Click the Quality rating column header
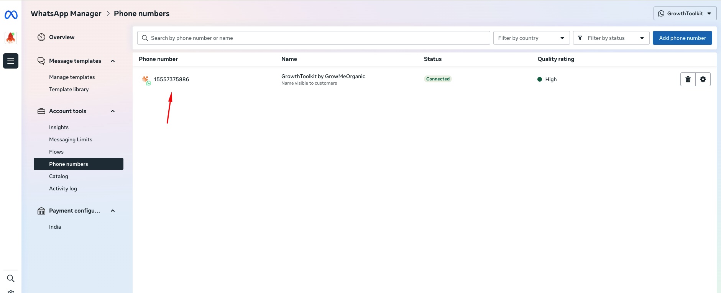Image resolution: width=721 pixels, height=293 pixels. [556, 59]
